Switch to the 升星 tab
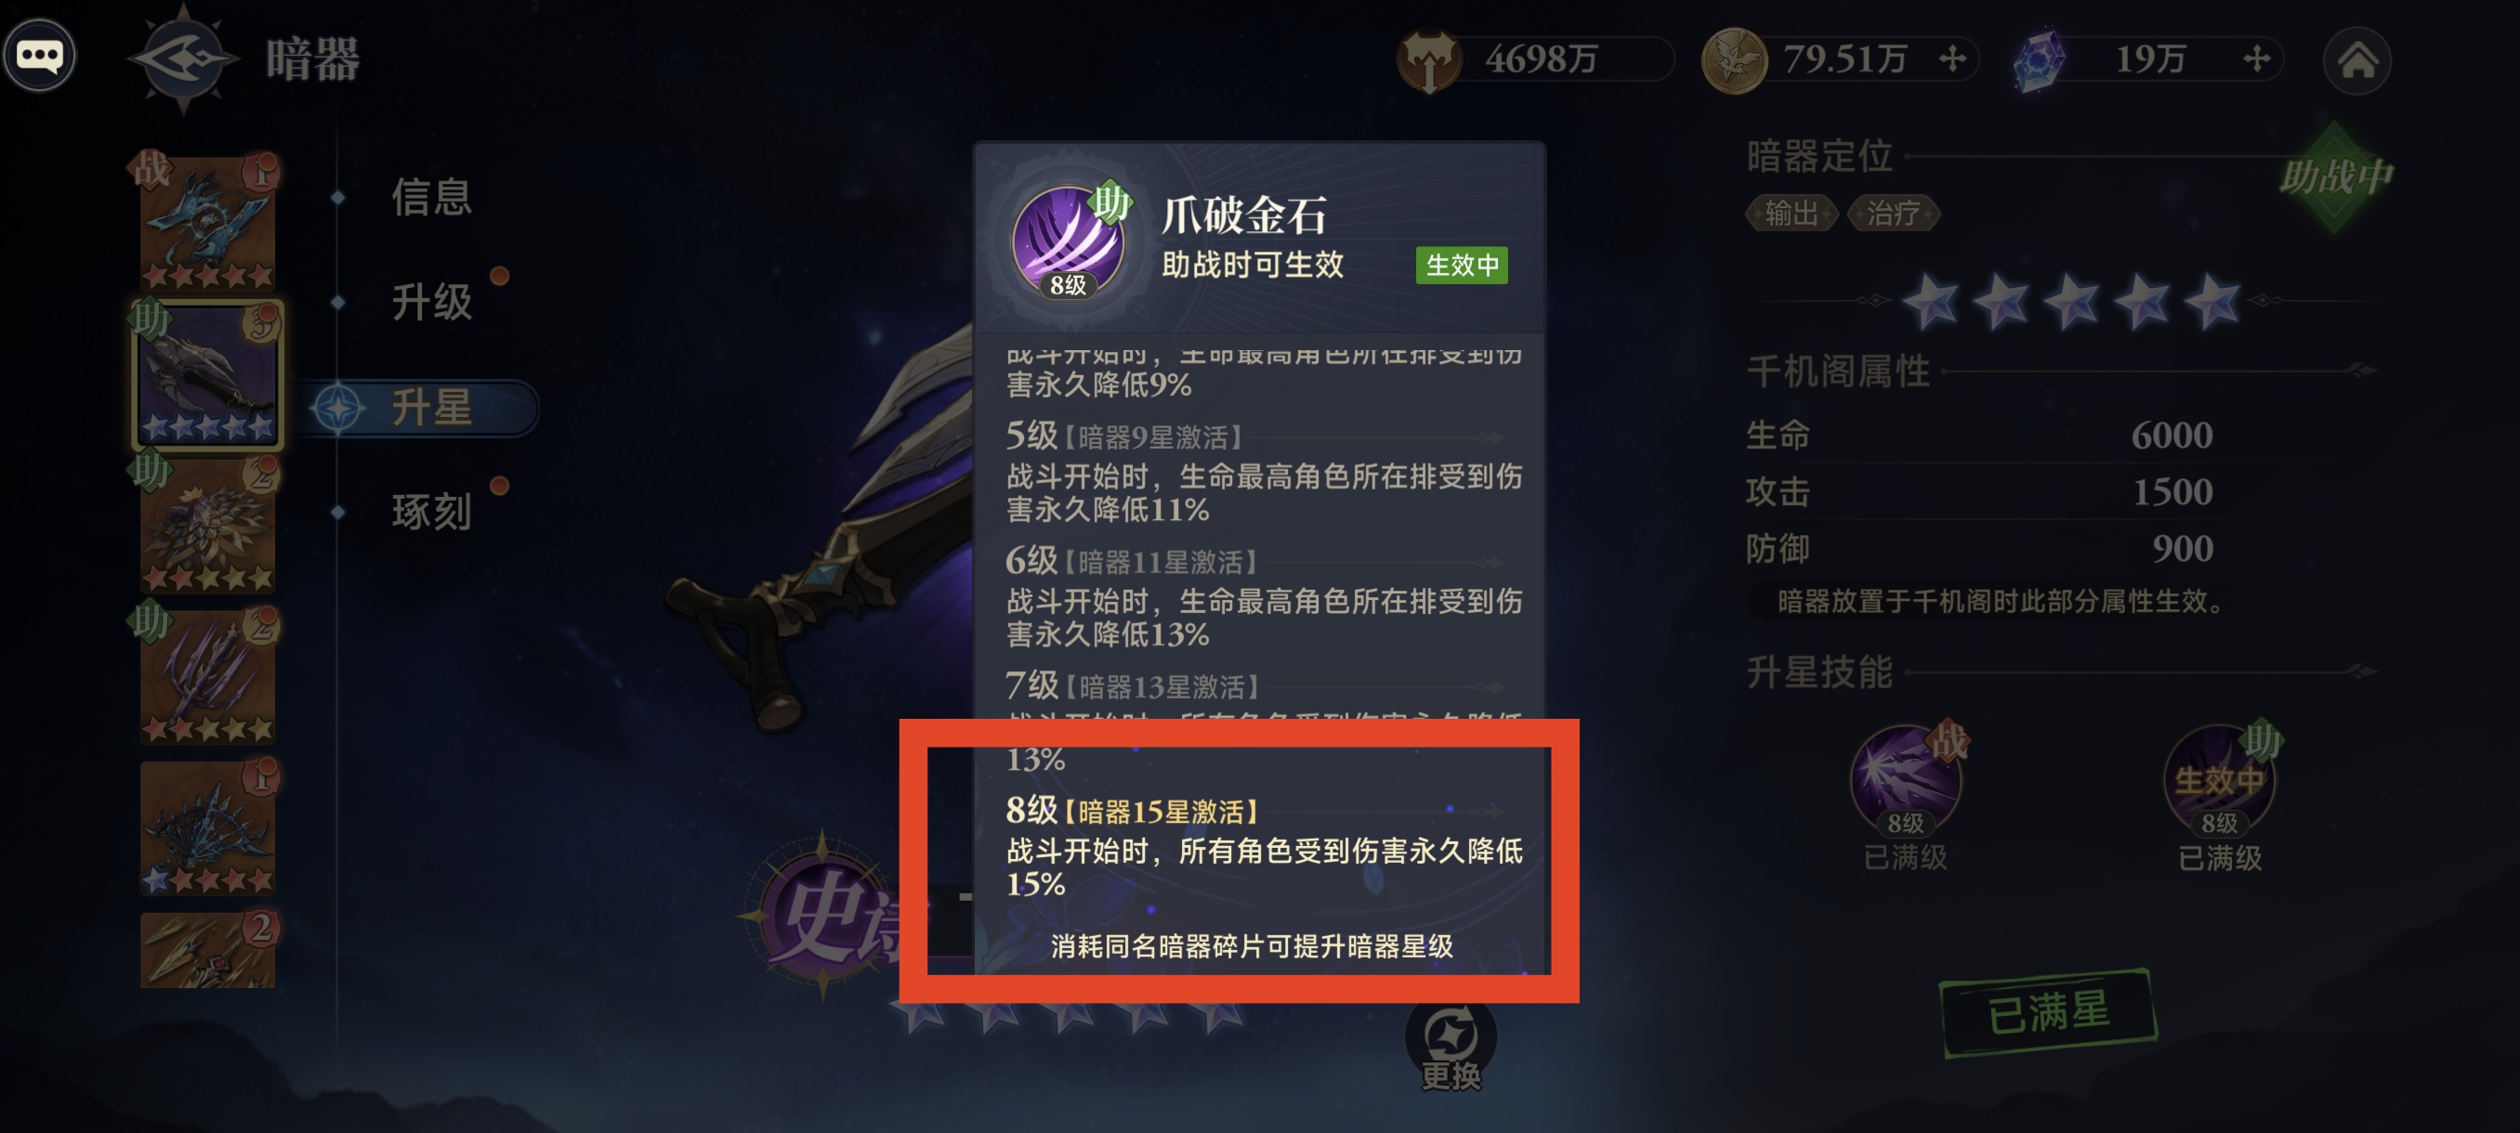The height and width of the screenshot is (1133, 2520). pos(431,408)
